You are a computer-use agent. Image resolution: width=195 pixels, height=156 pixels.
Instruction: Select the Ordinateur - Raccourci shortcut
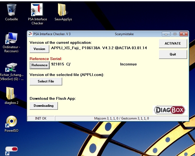click(x=11, y=42)
